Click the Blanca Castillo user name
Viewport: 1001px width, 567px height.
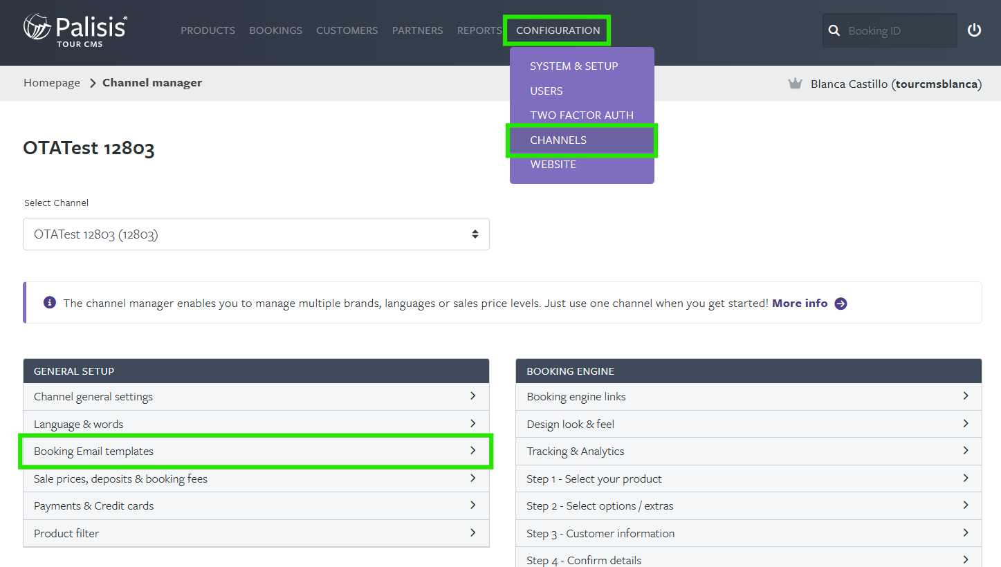(850, 84)
